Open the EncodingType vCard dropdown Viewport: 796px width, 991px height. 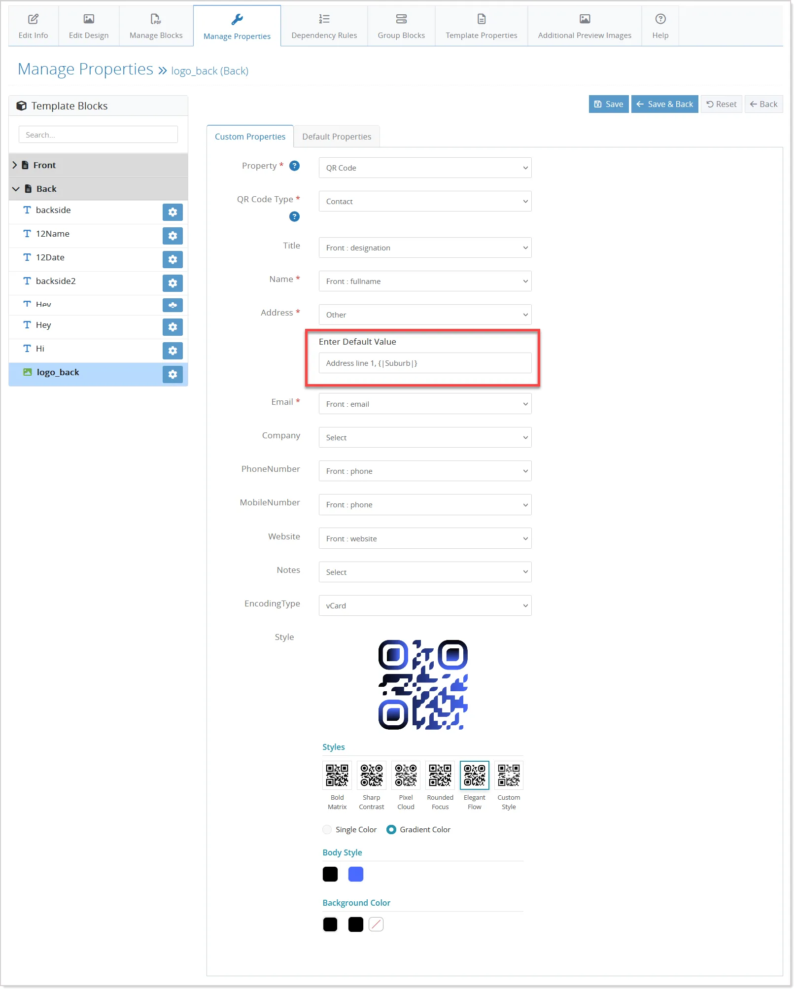(425, 605)
